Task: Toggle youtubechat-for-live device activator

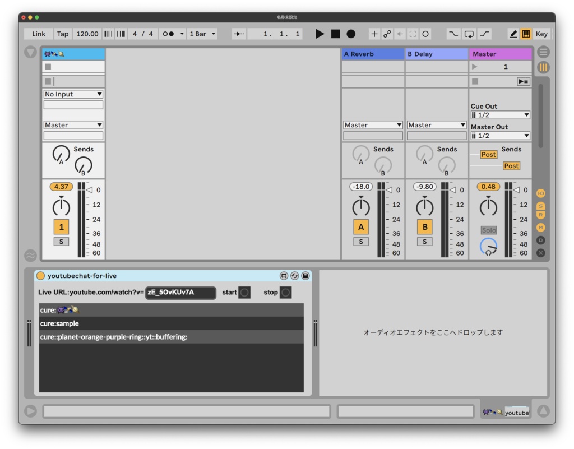Action: (x=40, y=276)
